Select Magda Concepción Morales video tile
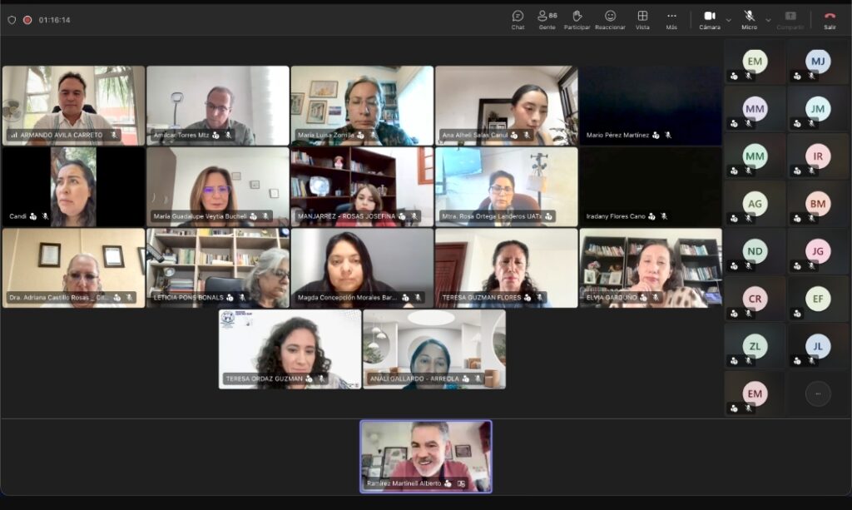The height and width of the screenshot is (510, 852). point(362,268)
